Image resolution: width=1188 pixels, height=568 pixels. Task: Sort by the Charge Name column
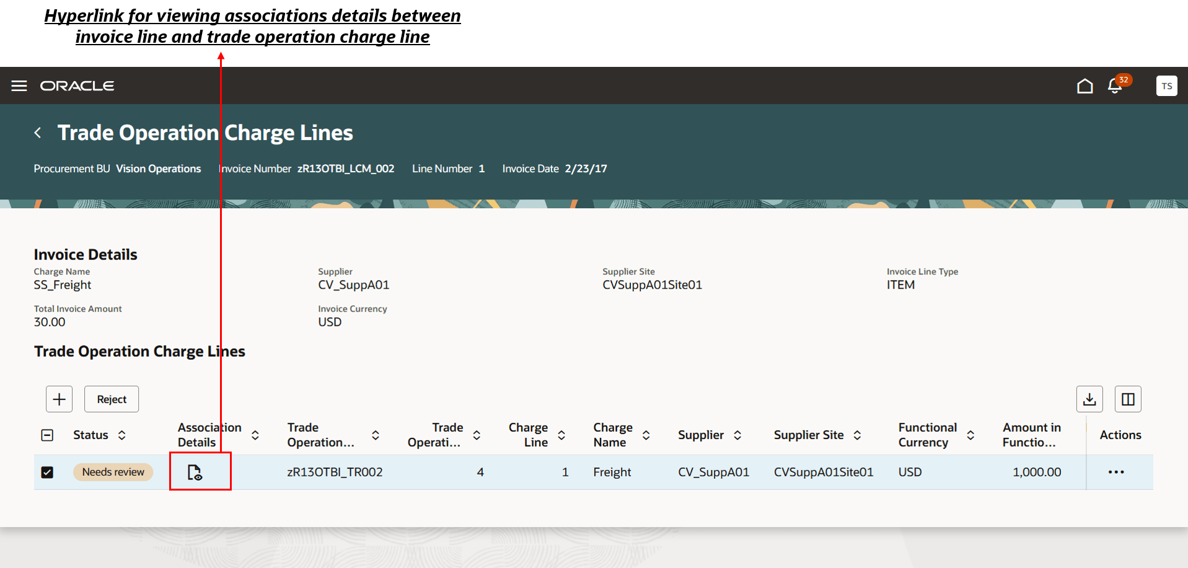click(646, 435)
